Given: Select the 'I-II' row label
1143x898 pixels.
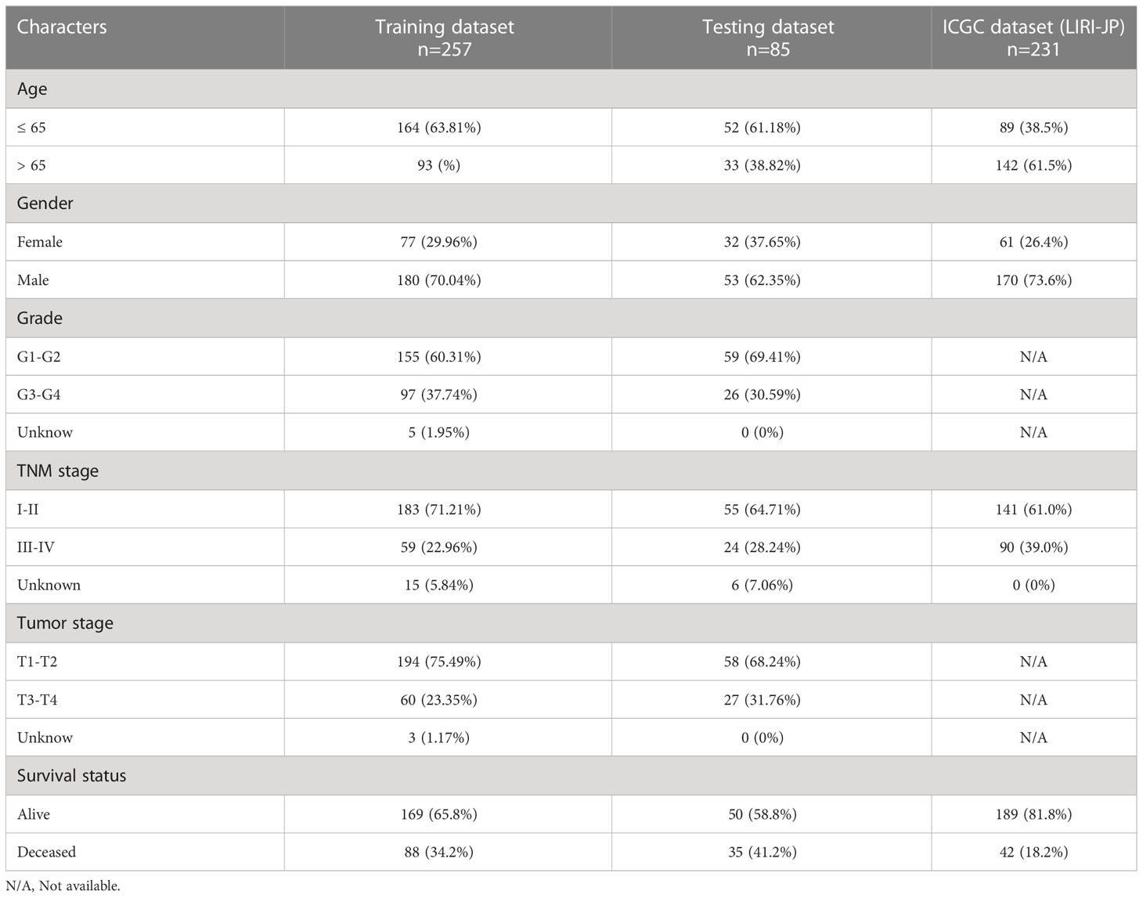Looking at the screenshot, I should coord(28,510).
